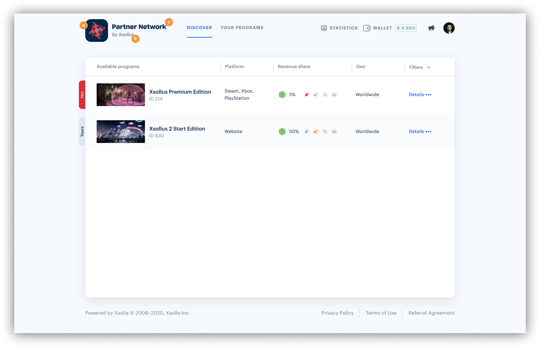Select the Discover tab
The image size is (540, 348).
click(x=199, y=28)
